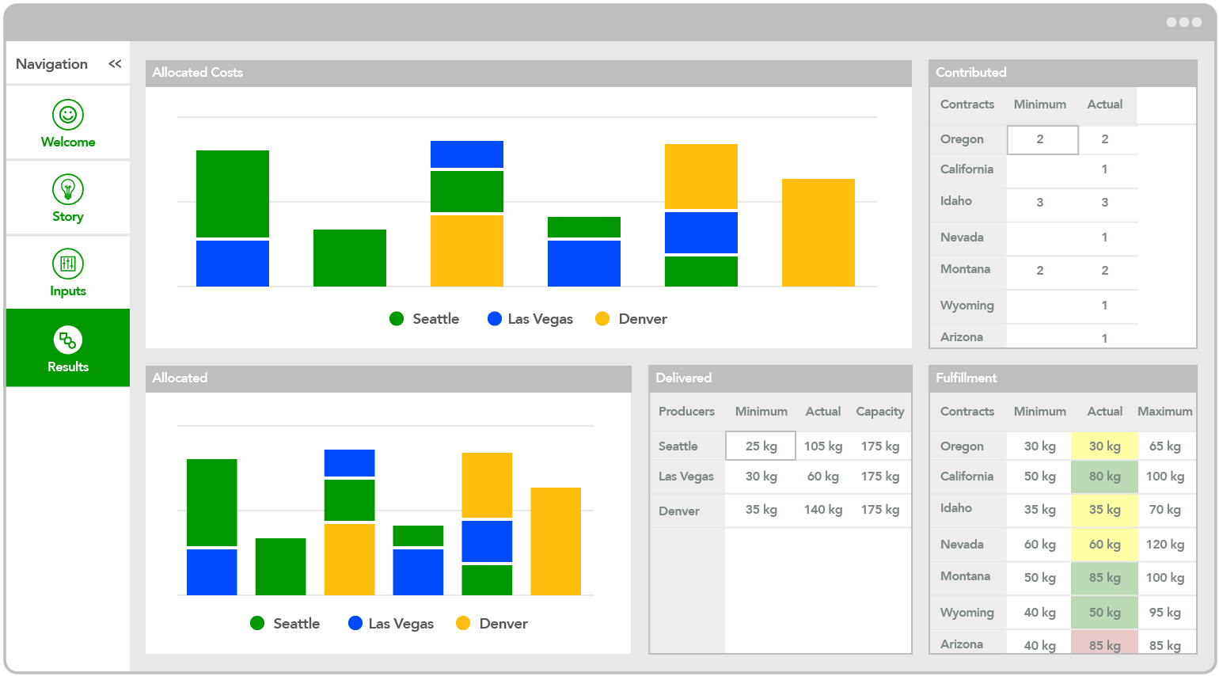Click the Producers column header in Delivered
Screen dimensions: 1219x676
(x=686, y=412)
